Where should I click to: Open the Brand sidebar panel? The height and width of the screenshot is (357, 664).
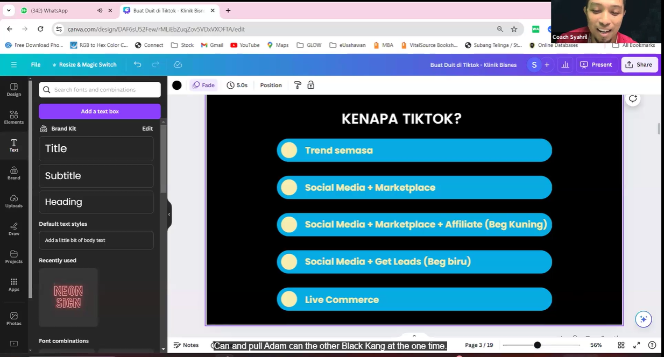(14, 173)
